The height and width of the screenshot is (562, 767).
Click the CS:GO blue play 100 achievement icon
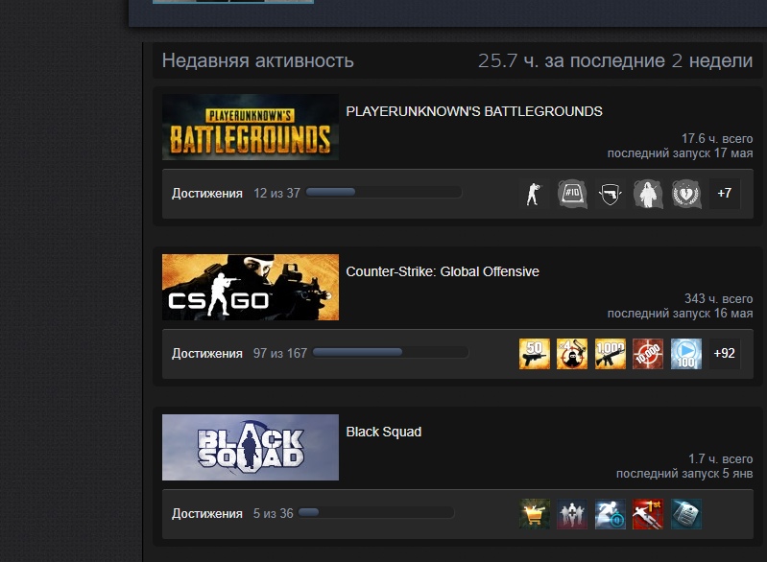point(686,354)
